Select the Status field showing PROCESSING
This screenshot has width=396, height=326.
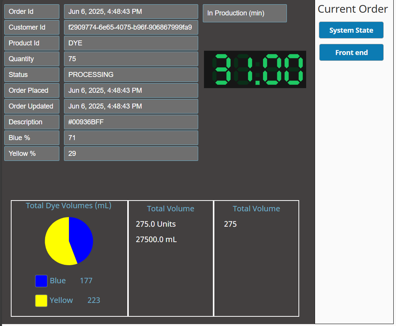tap(131, 75)
